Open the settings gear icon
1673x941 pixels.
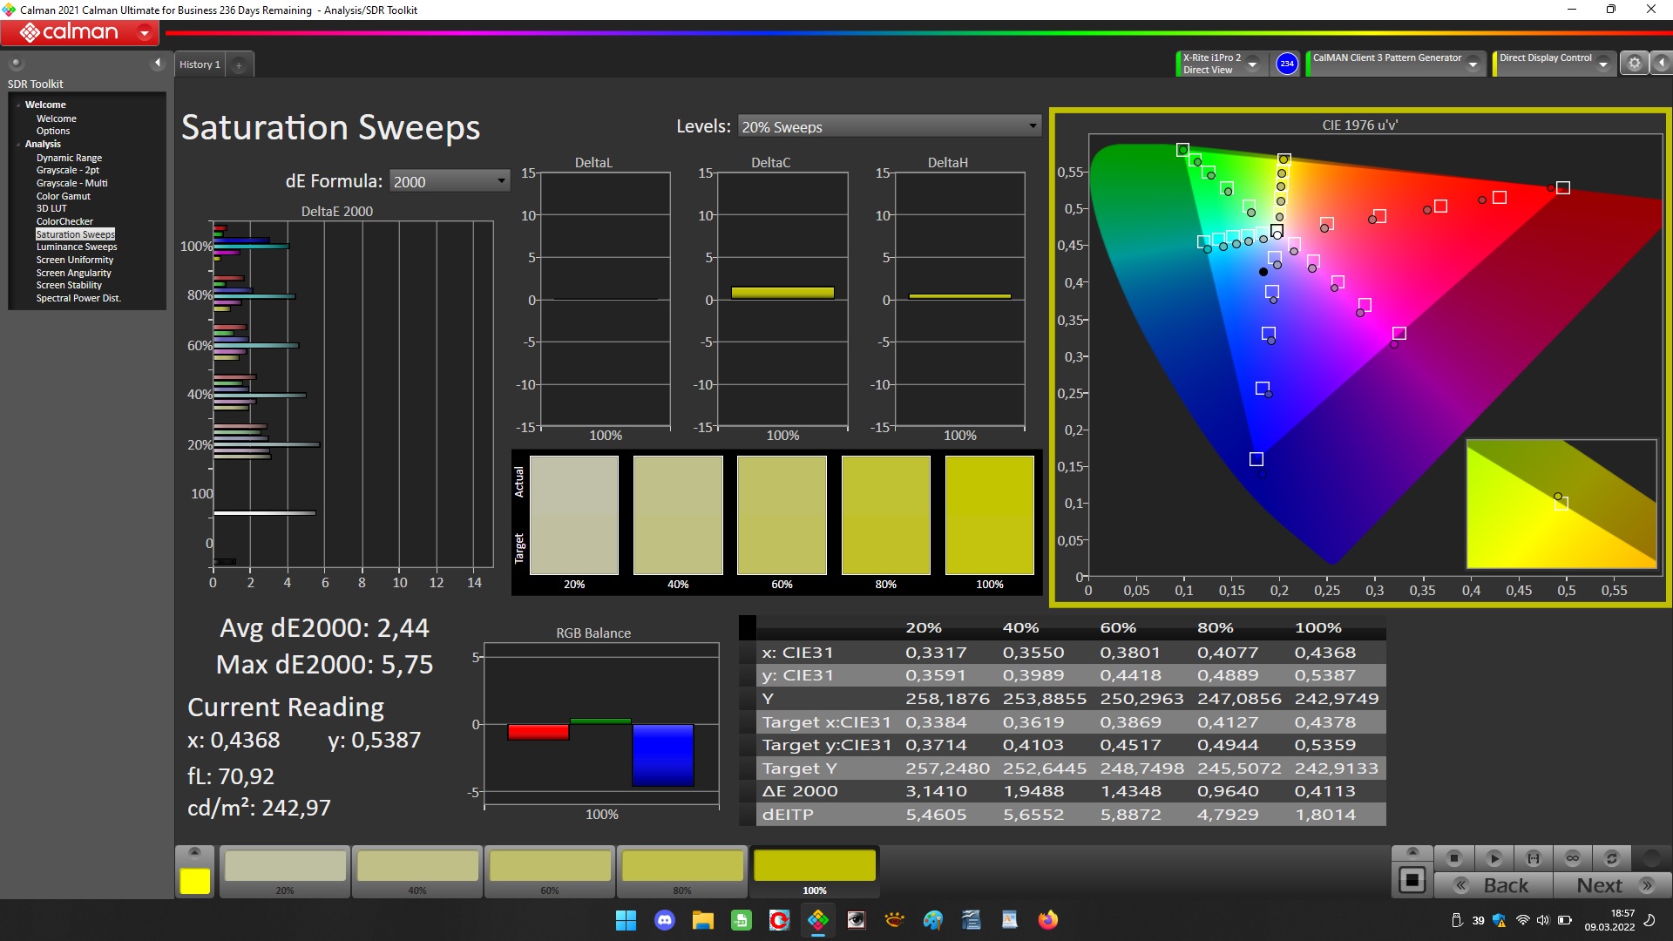(x=1635, y=63)
